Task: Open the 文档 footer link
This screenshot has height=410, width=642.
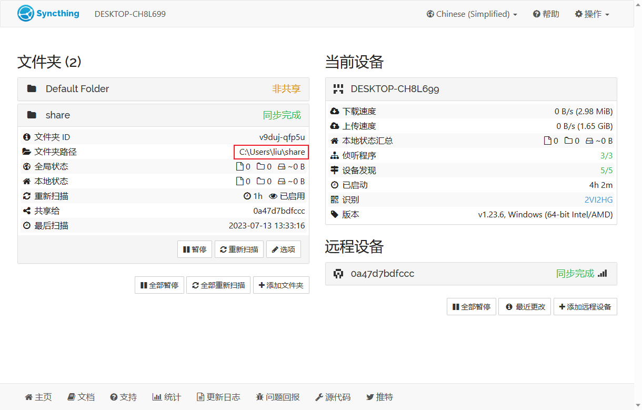Action: (x=81, y=397)
